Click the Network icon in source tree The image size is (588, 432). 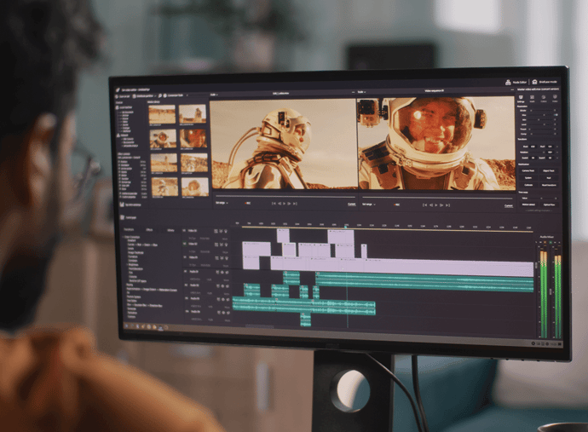[118, 135]
